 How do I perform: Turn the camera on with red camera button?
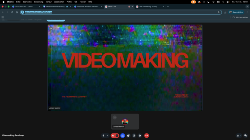pyautogui.click(x=113, y=136)
